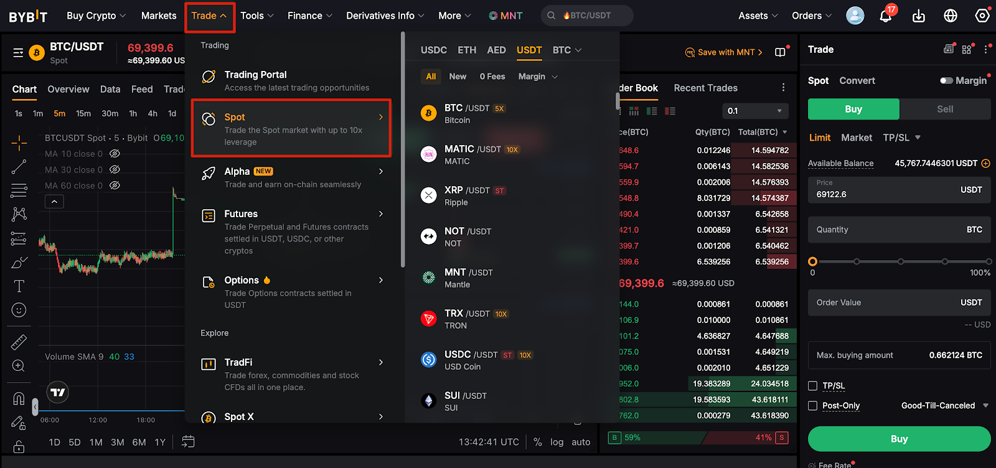The width and height of the screenshot is (996, 468).
Task: Open the Spot trading menu item
Action: point(291,128)
